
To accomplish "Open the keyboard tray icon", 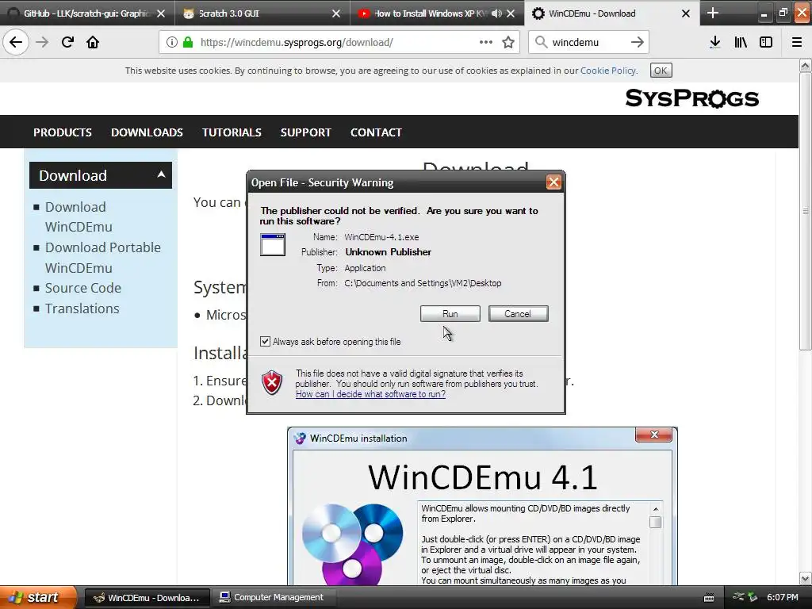I will tap(709, 598).
